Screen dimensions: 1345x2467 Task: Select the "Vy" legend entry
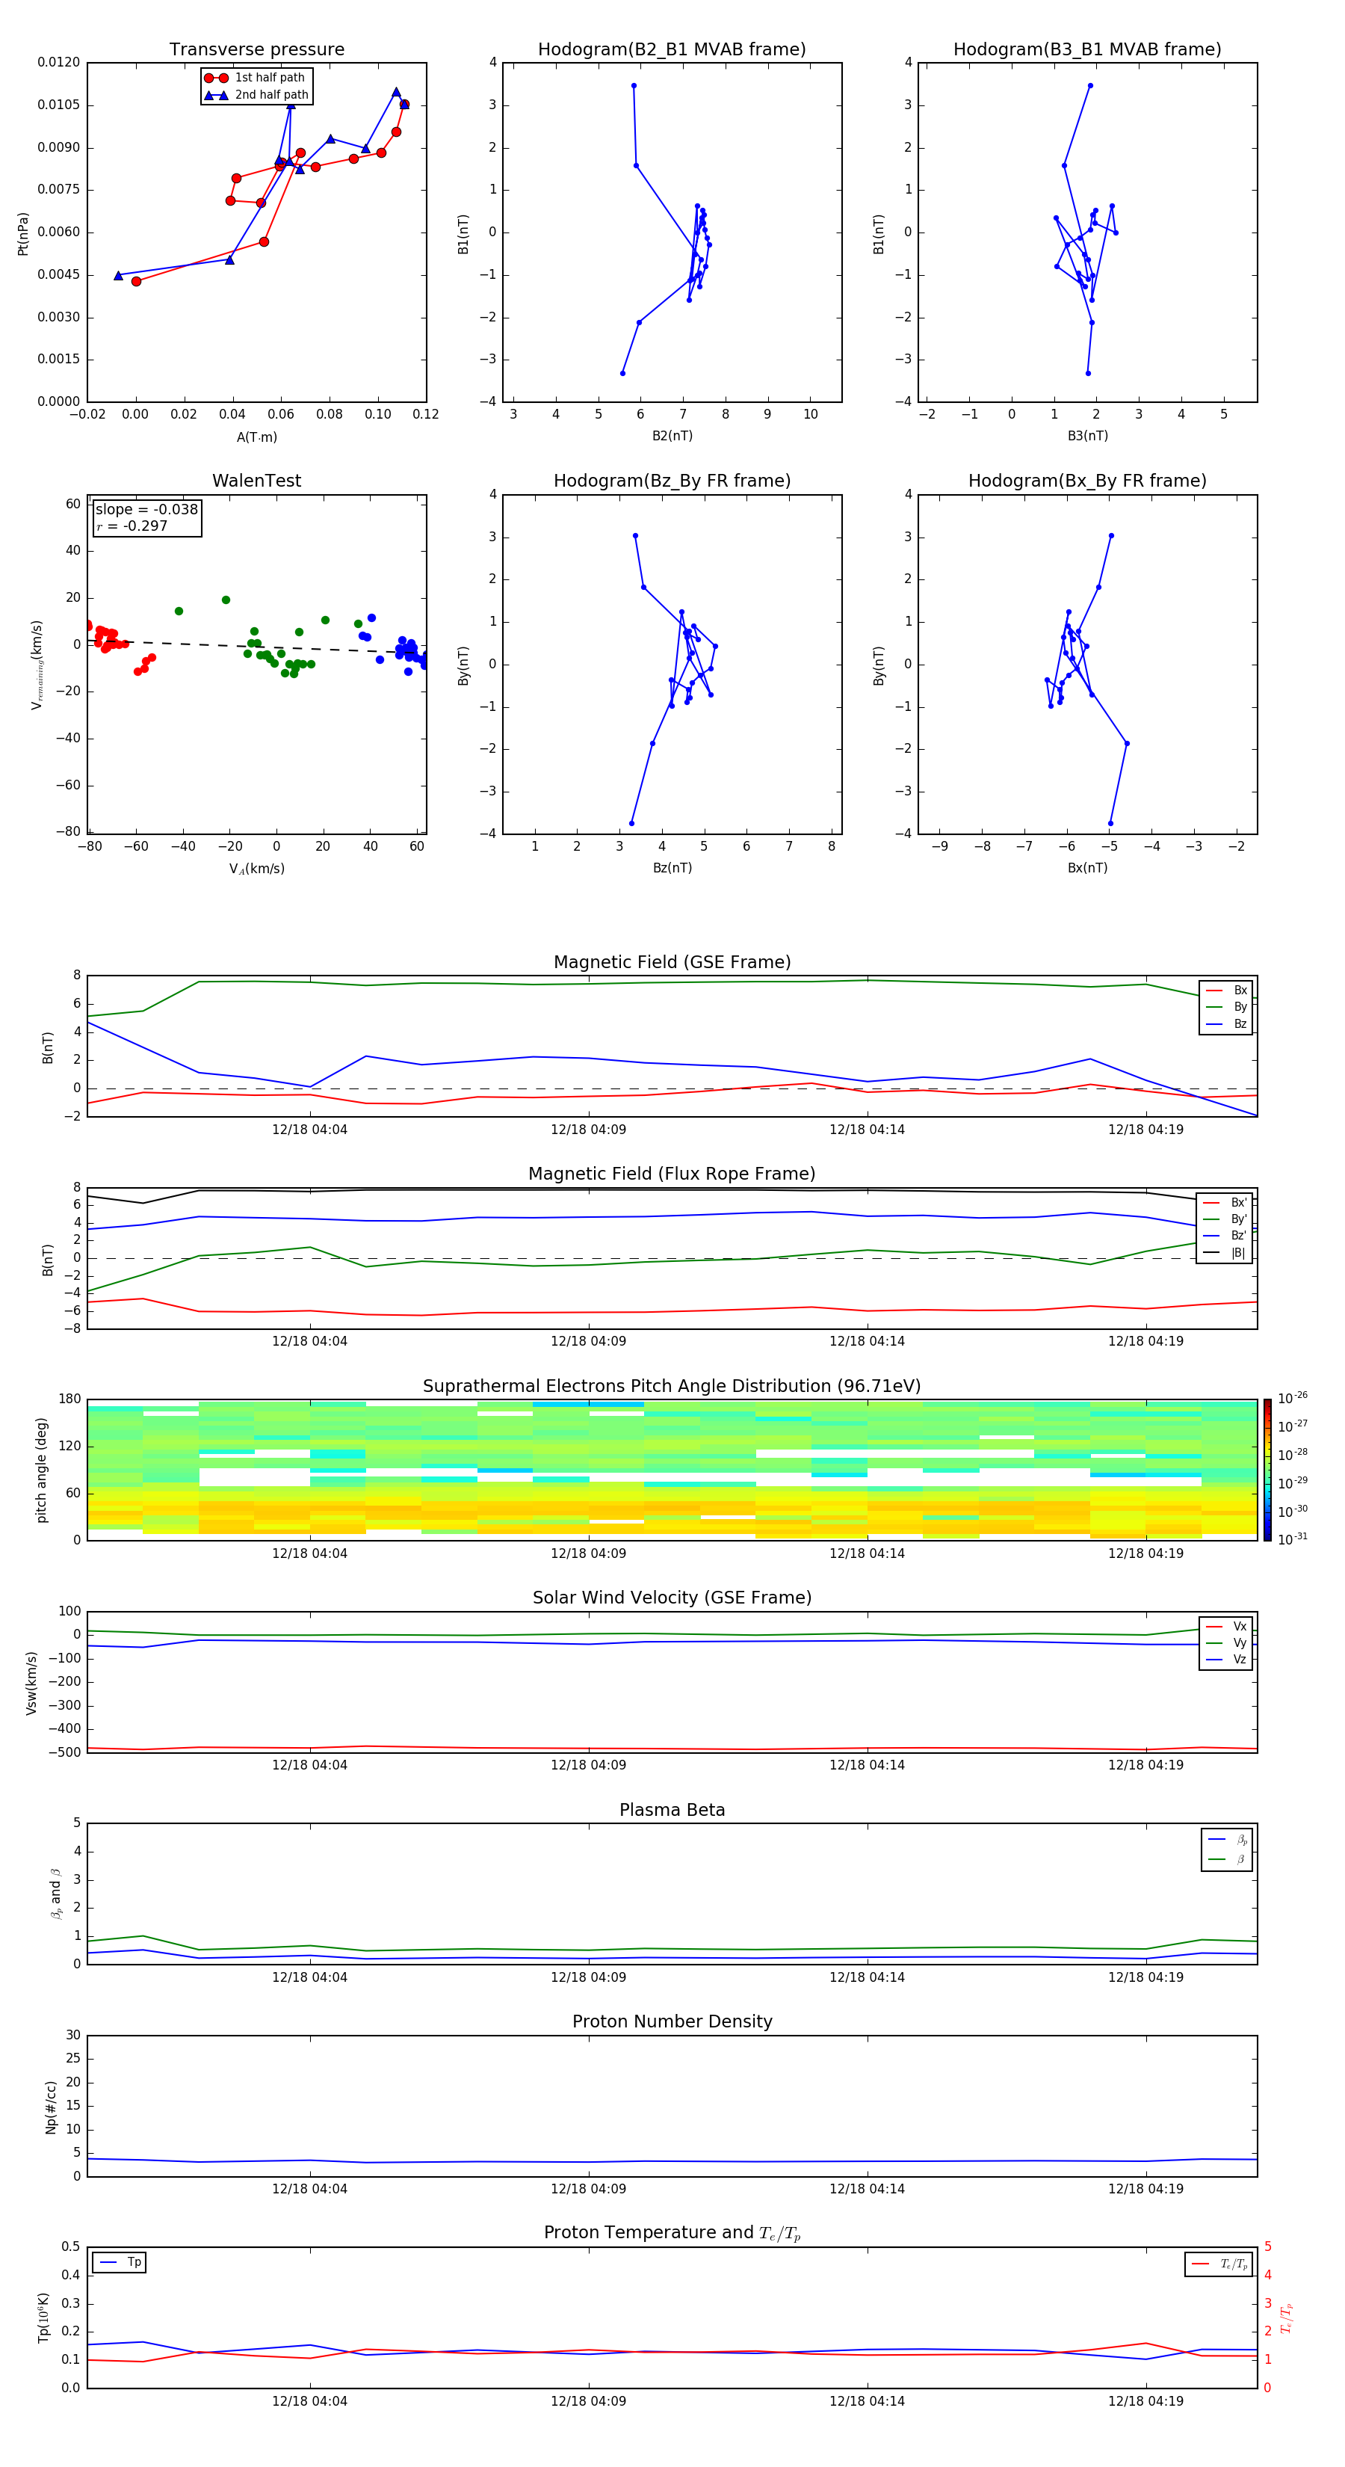1226,1642
